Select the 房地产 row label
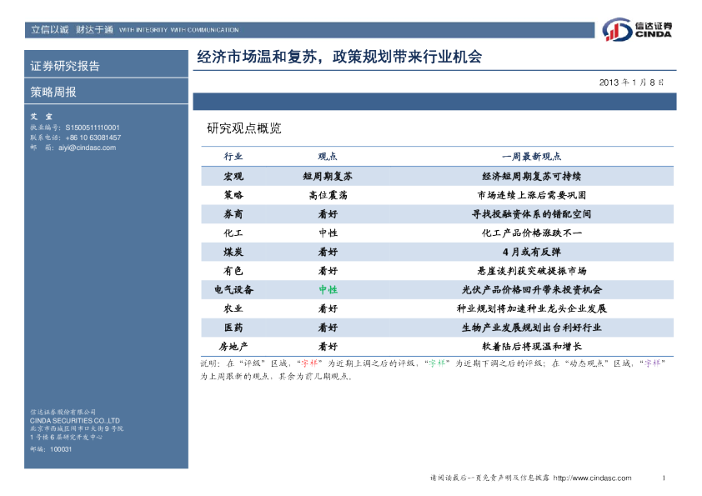 233,346
